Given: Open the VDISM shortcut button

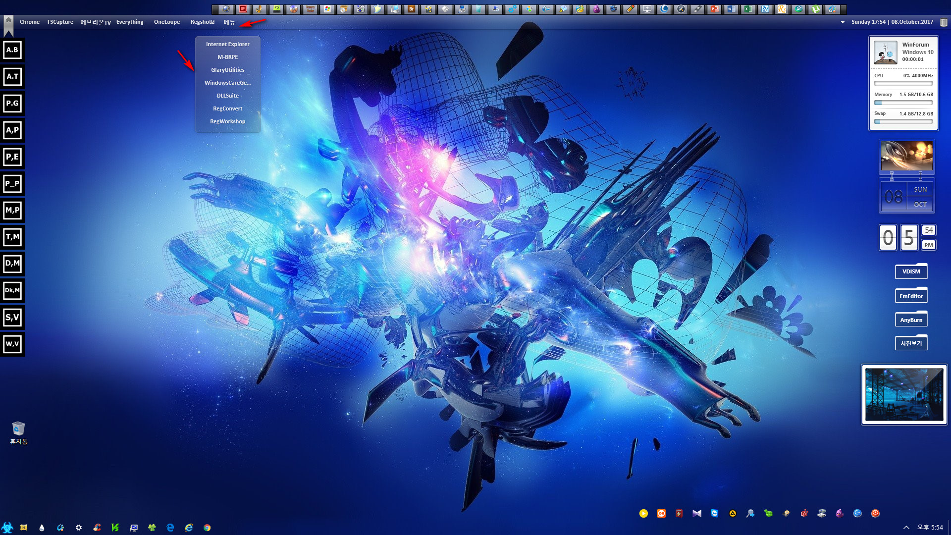Looking at the screenshot, I should click(911, 271).
